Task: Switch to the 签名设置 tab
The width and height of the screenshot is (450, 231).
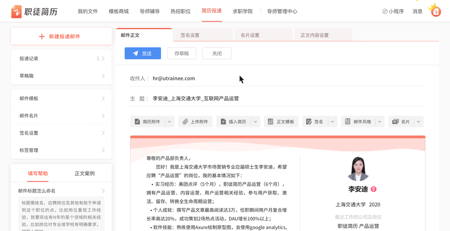Action: [x=204, y=35]
